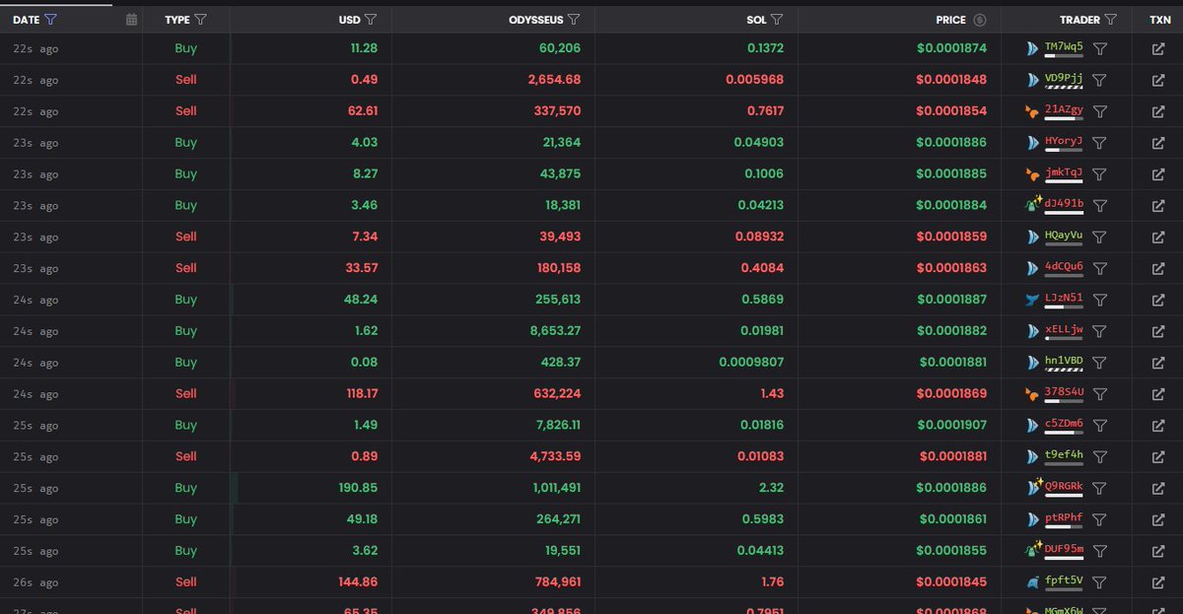The image size is (1183, 614).
Task: Filter the ODYSSEUS amount column
Action: pyautogui.click(x=574, y=20)
